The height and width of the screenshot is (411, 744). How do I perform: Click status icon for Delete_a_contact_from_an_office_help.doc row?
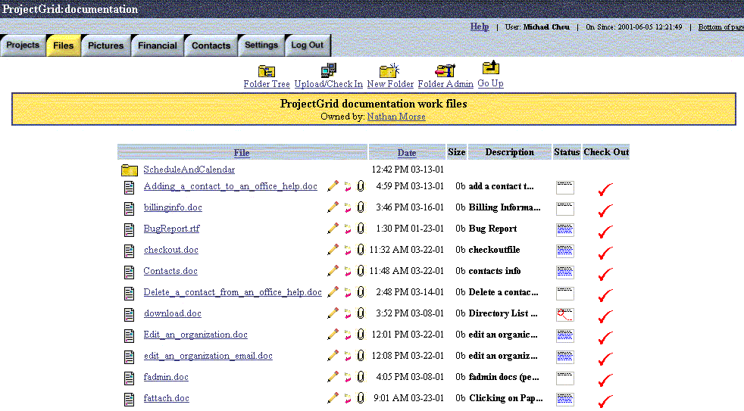565,294
